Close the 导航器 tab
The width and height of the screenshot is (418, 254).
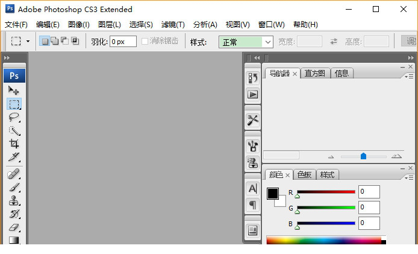tap(295, 74)
